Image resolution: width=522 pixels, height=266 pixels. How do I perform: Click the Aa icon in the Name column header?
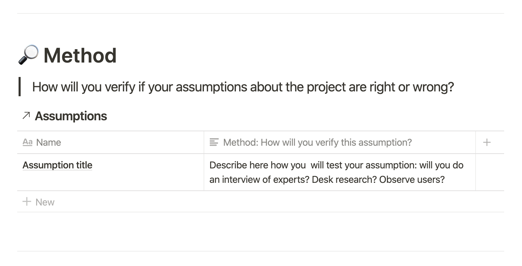tap(28, 142)
